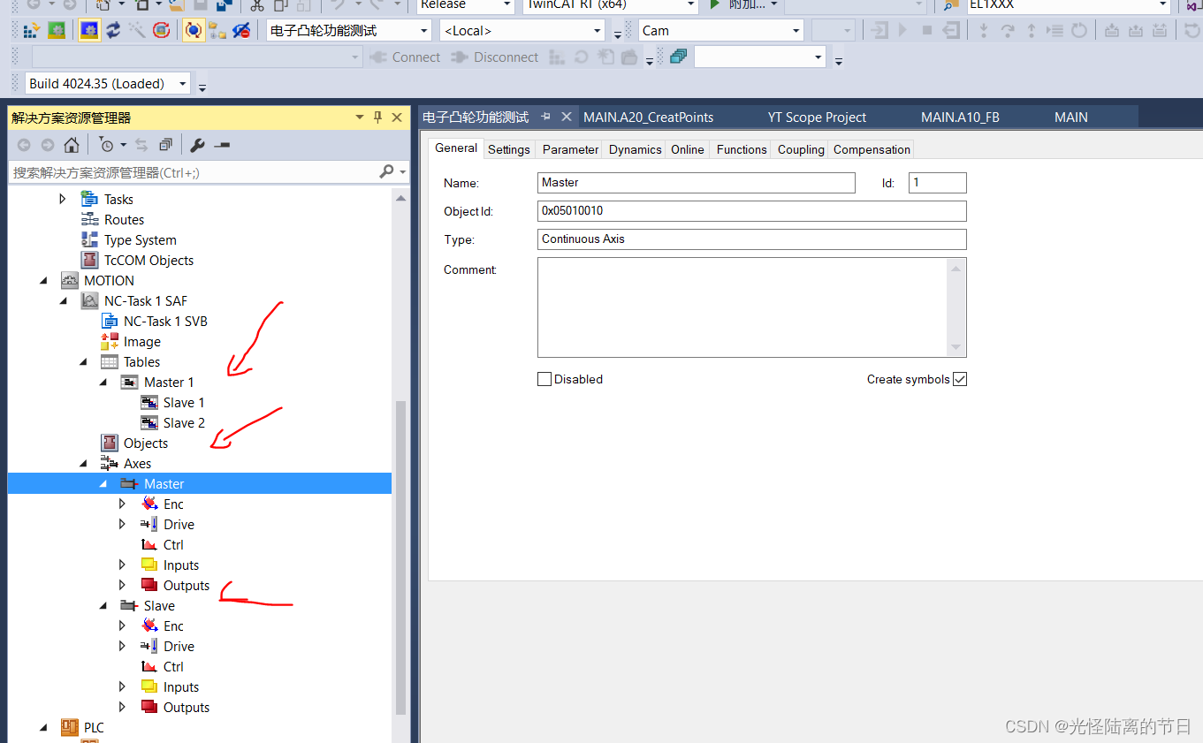This screenshot has width=1203, height=743.
Task: Switch to MAIN.A20_CreatPoints document tab
Action: tap(649, 117)
